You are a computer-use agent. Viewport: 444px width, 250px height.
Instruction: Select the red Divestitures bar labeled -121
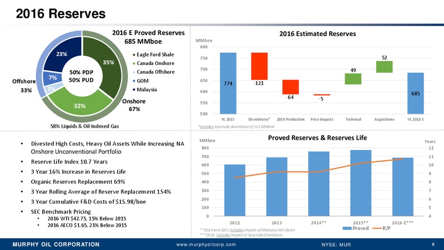[x=259, y=66]
